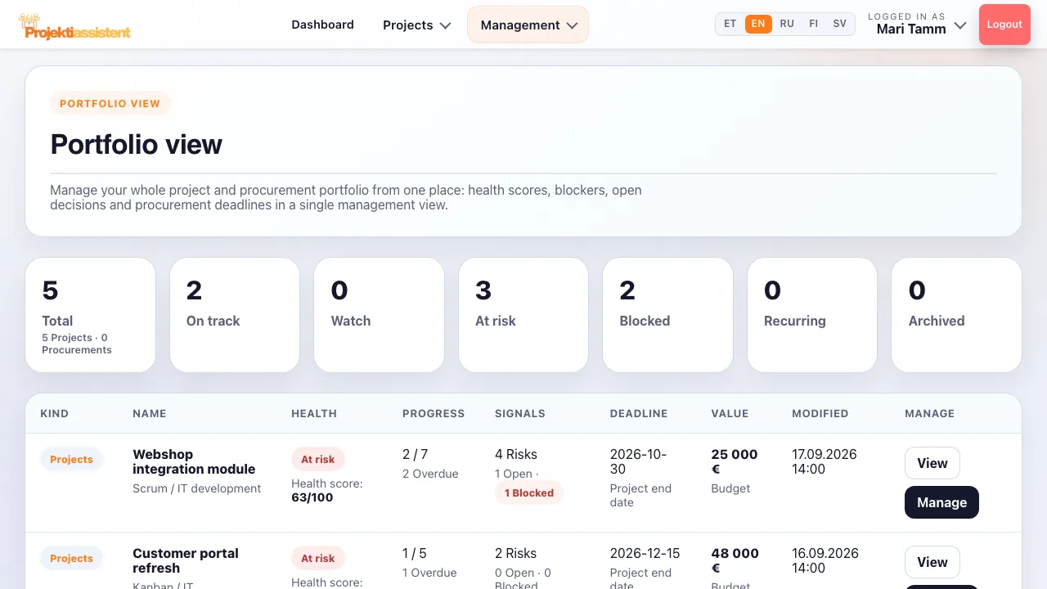The image size is (1047, 589).
Task: Click the Portfolio view badge
Action: tap(110, 104)
